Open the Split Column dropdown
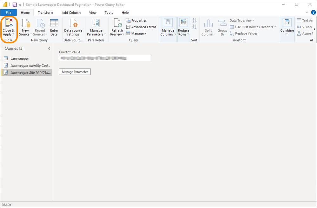 pos(208,27)
